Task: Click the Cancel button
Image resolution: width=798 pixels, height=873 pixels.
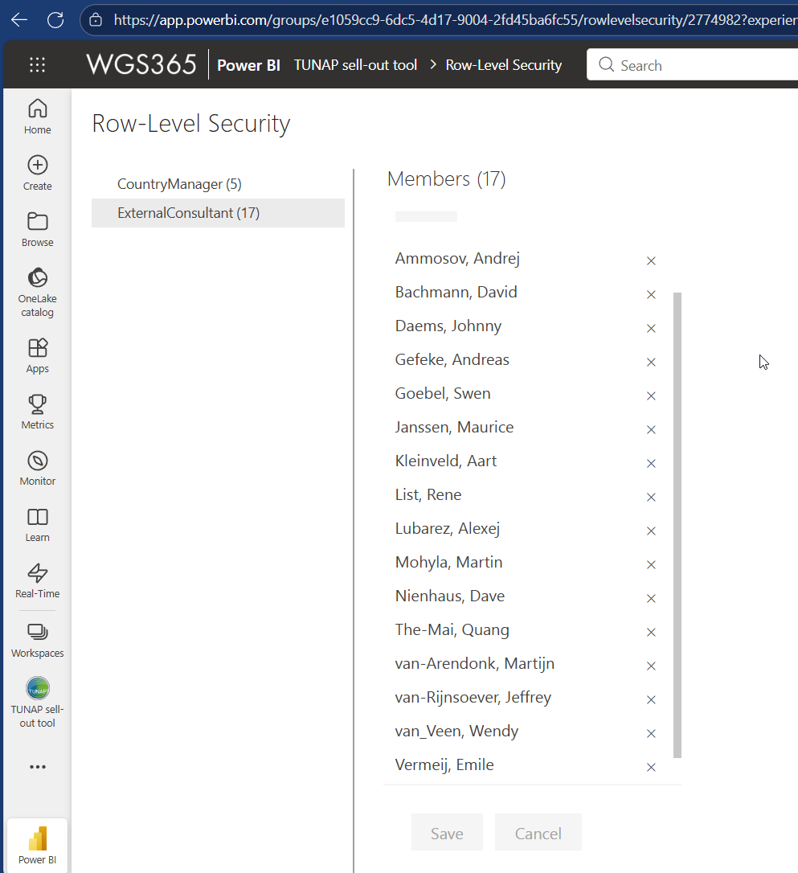Action: (x=538, y=833)
